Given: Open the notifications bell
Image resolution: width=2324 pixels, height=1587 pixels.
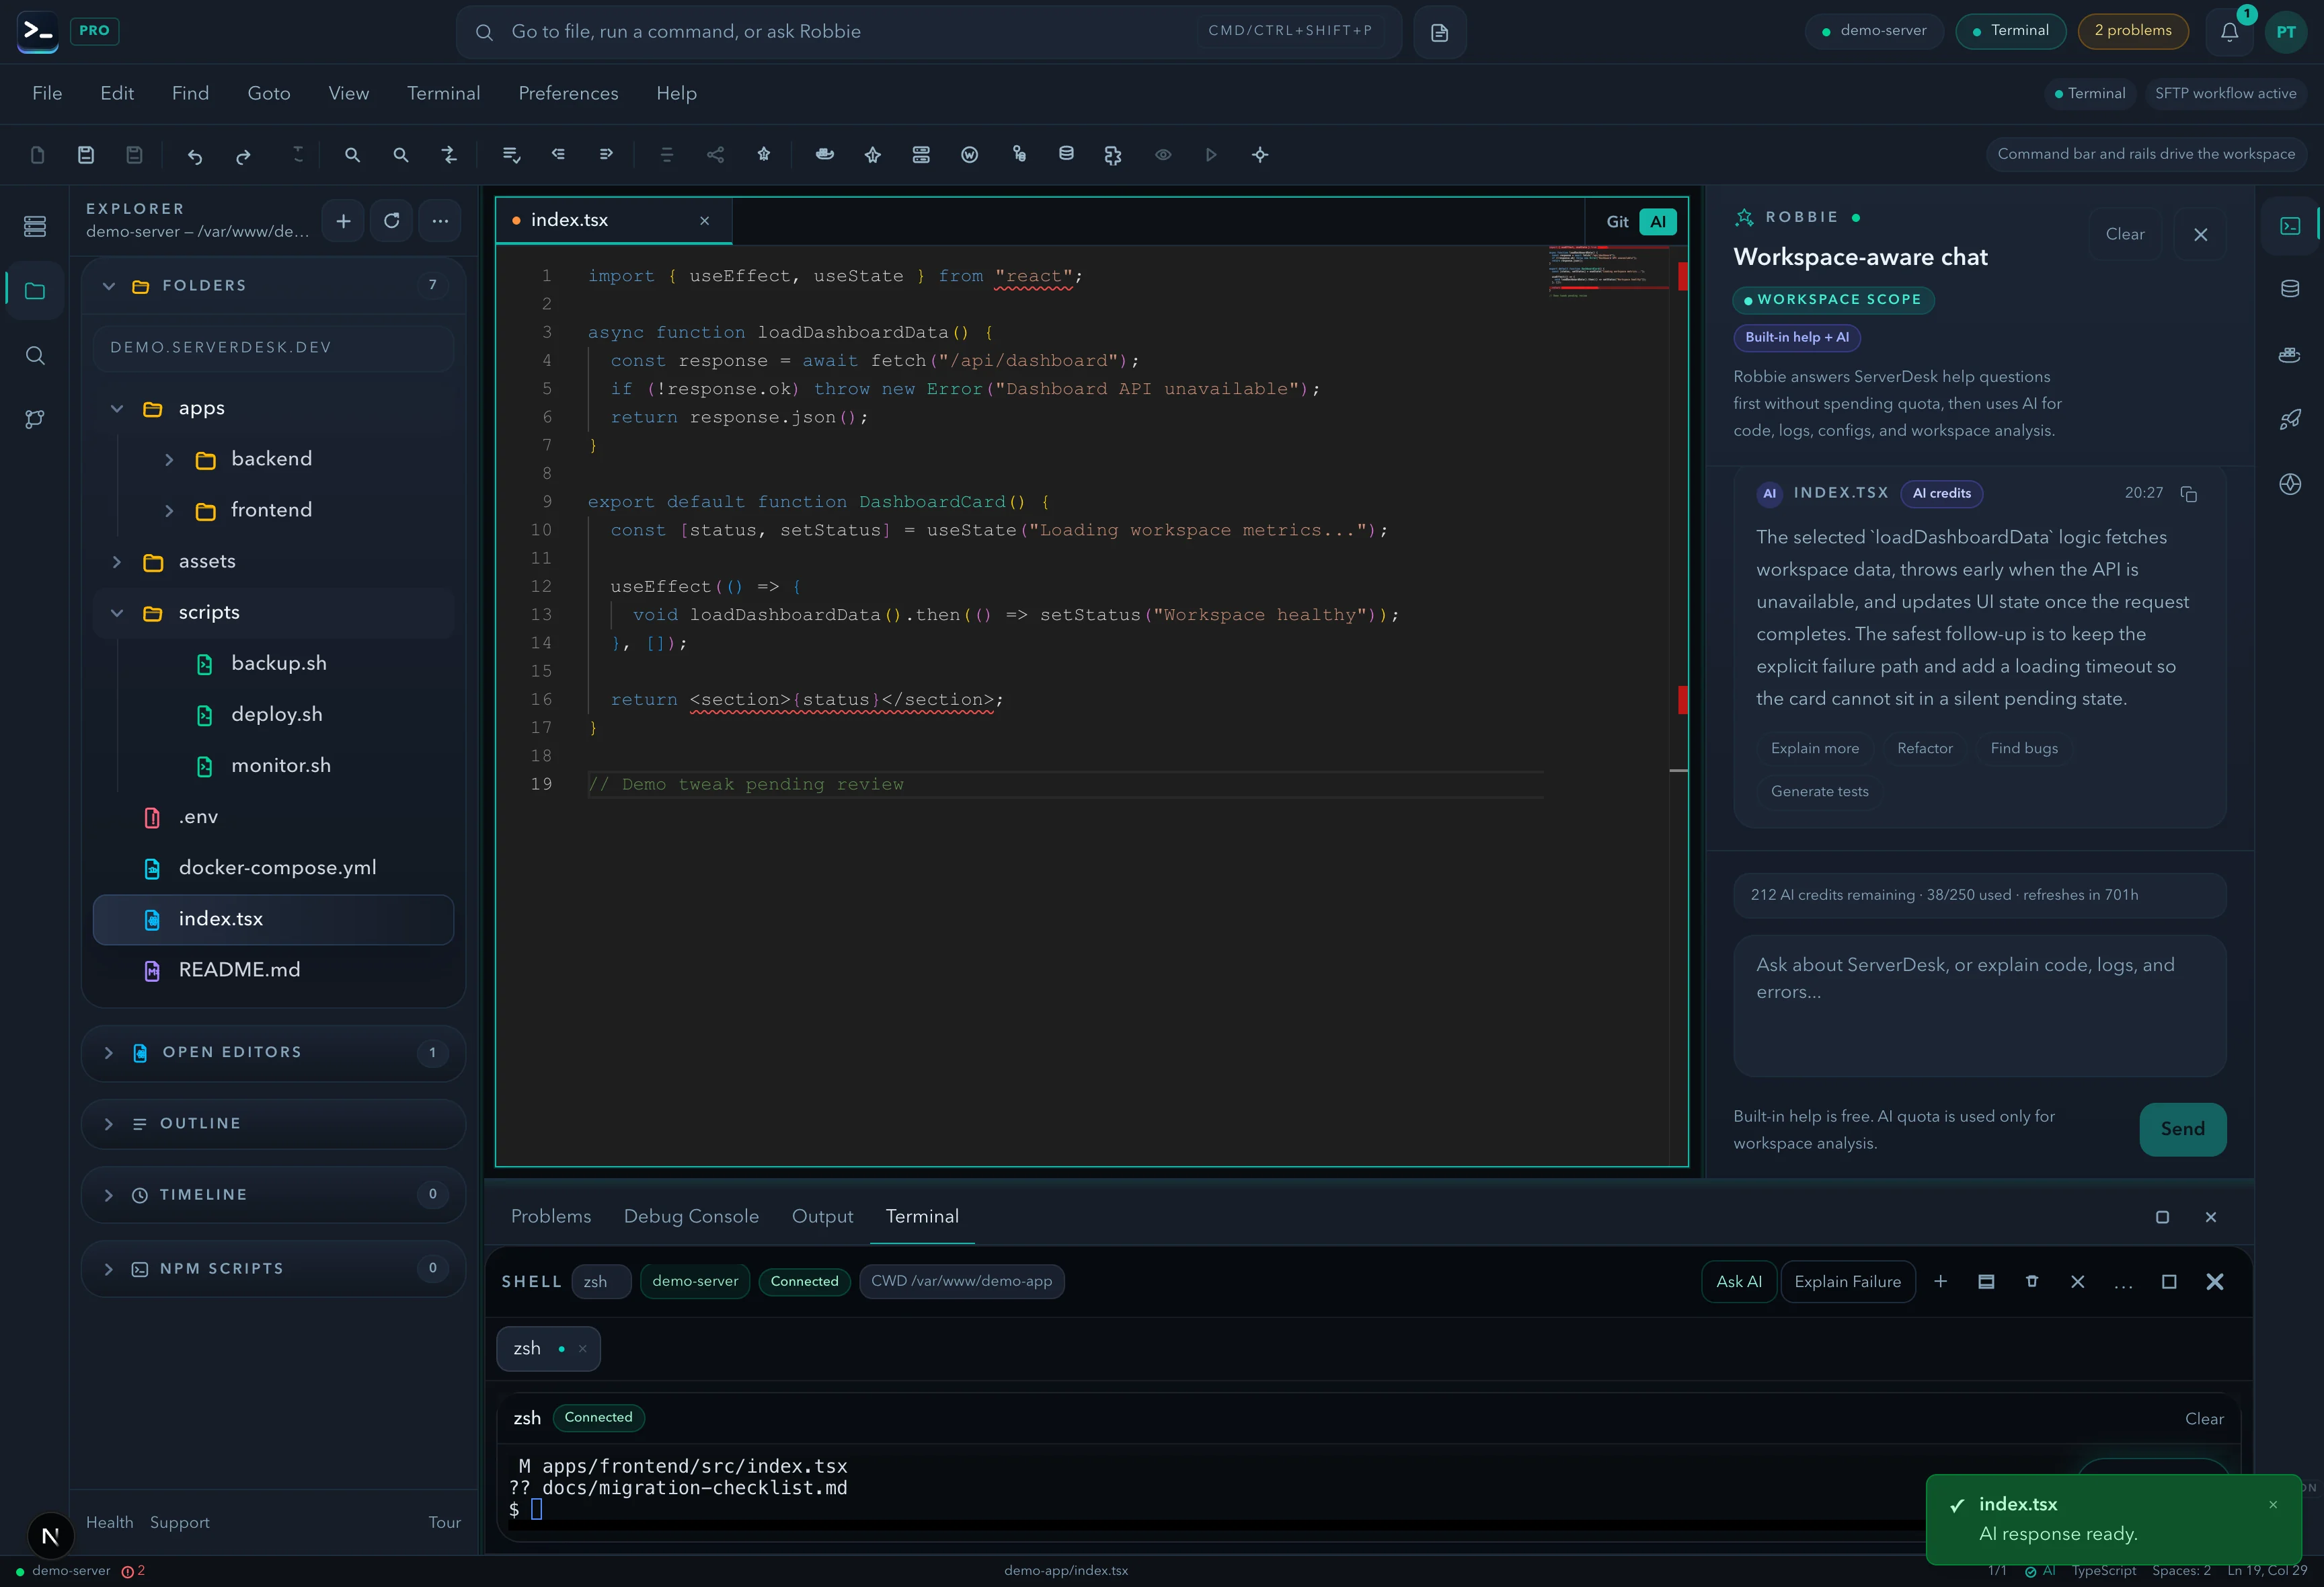Looking at the screenshot, I should tap(2229, 32).
